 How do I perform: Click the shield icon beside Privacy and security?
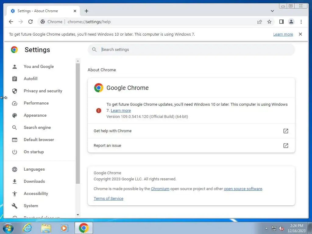[x=15, y=91]
